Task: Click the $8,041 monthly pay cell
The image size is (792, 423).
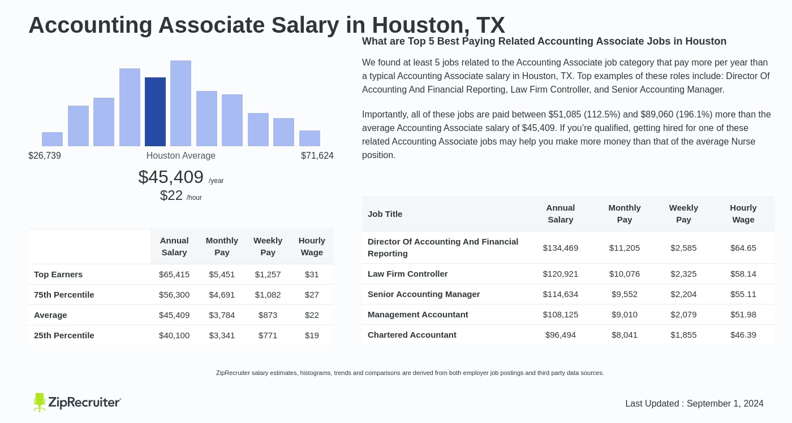Action: 625,335
